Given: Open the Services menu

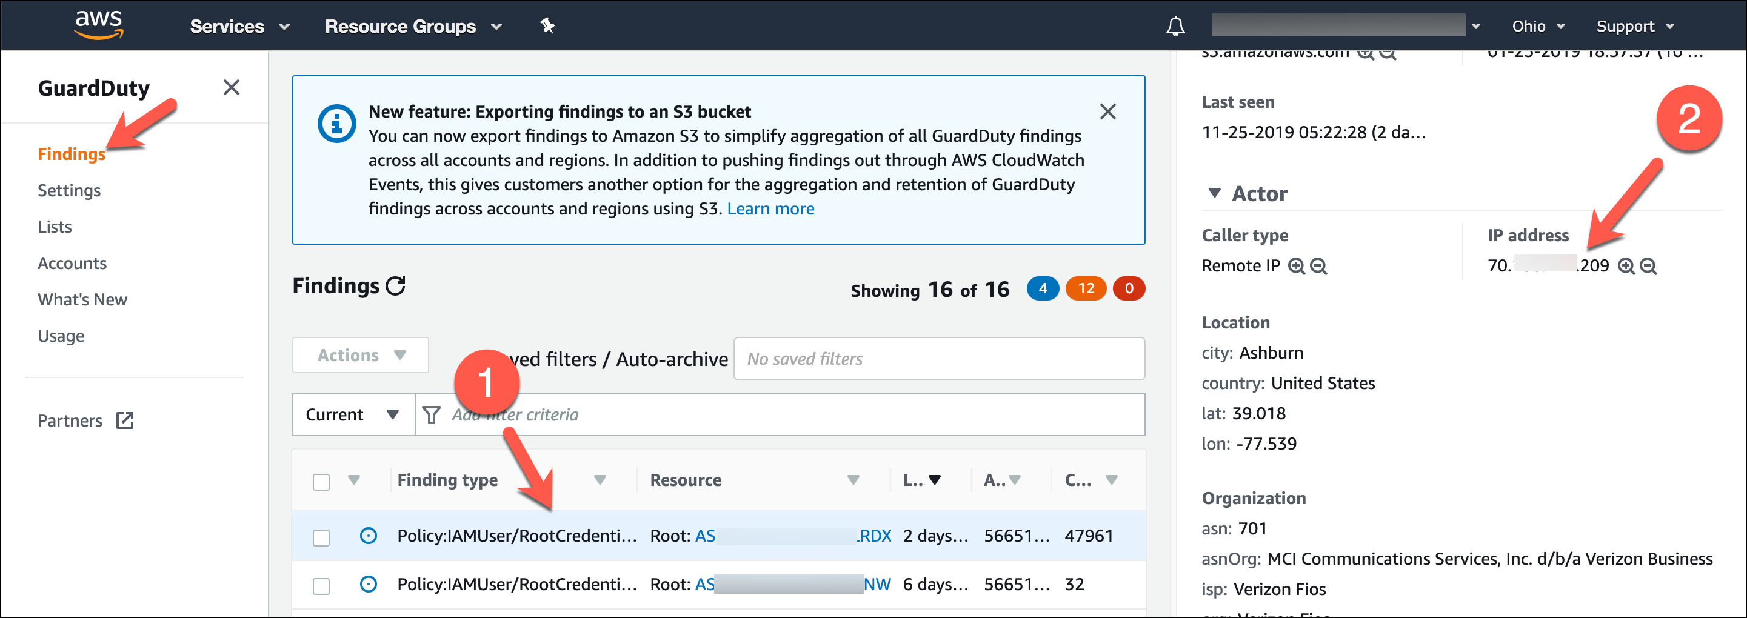Looking at the screenshot, I should [240, 27].
